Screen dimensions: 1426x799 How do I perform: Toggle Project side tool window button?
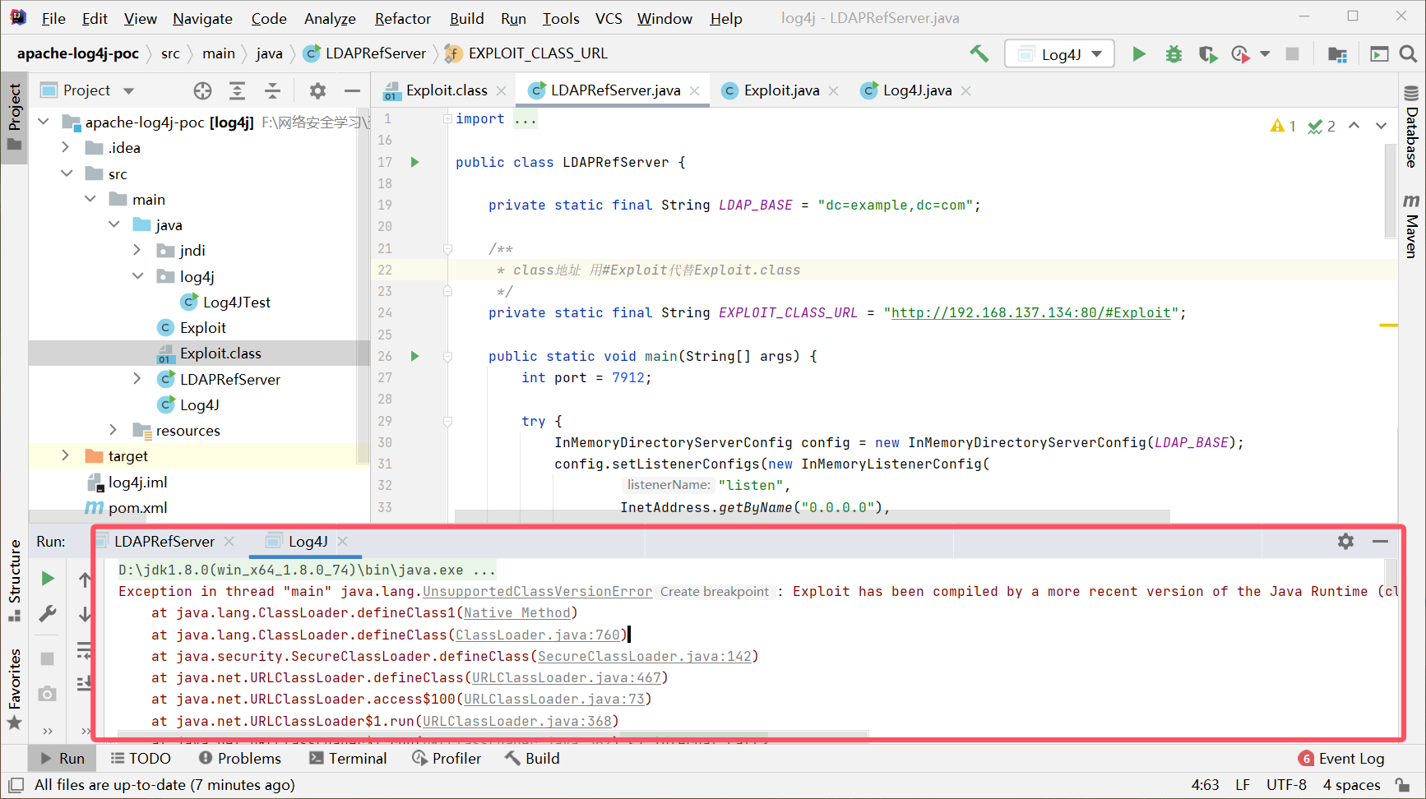[14, 117]
